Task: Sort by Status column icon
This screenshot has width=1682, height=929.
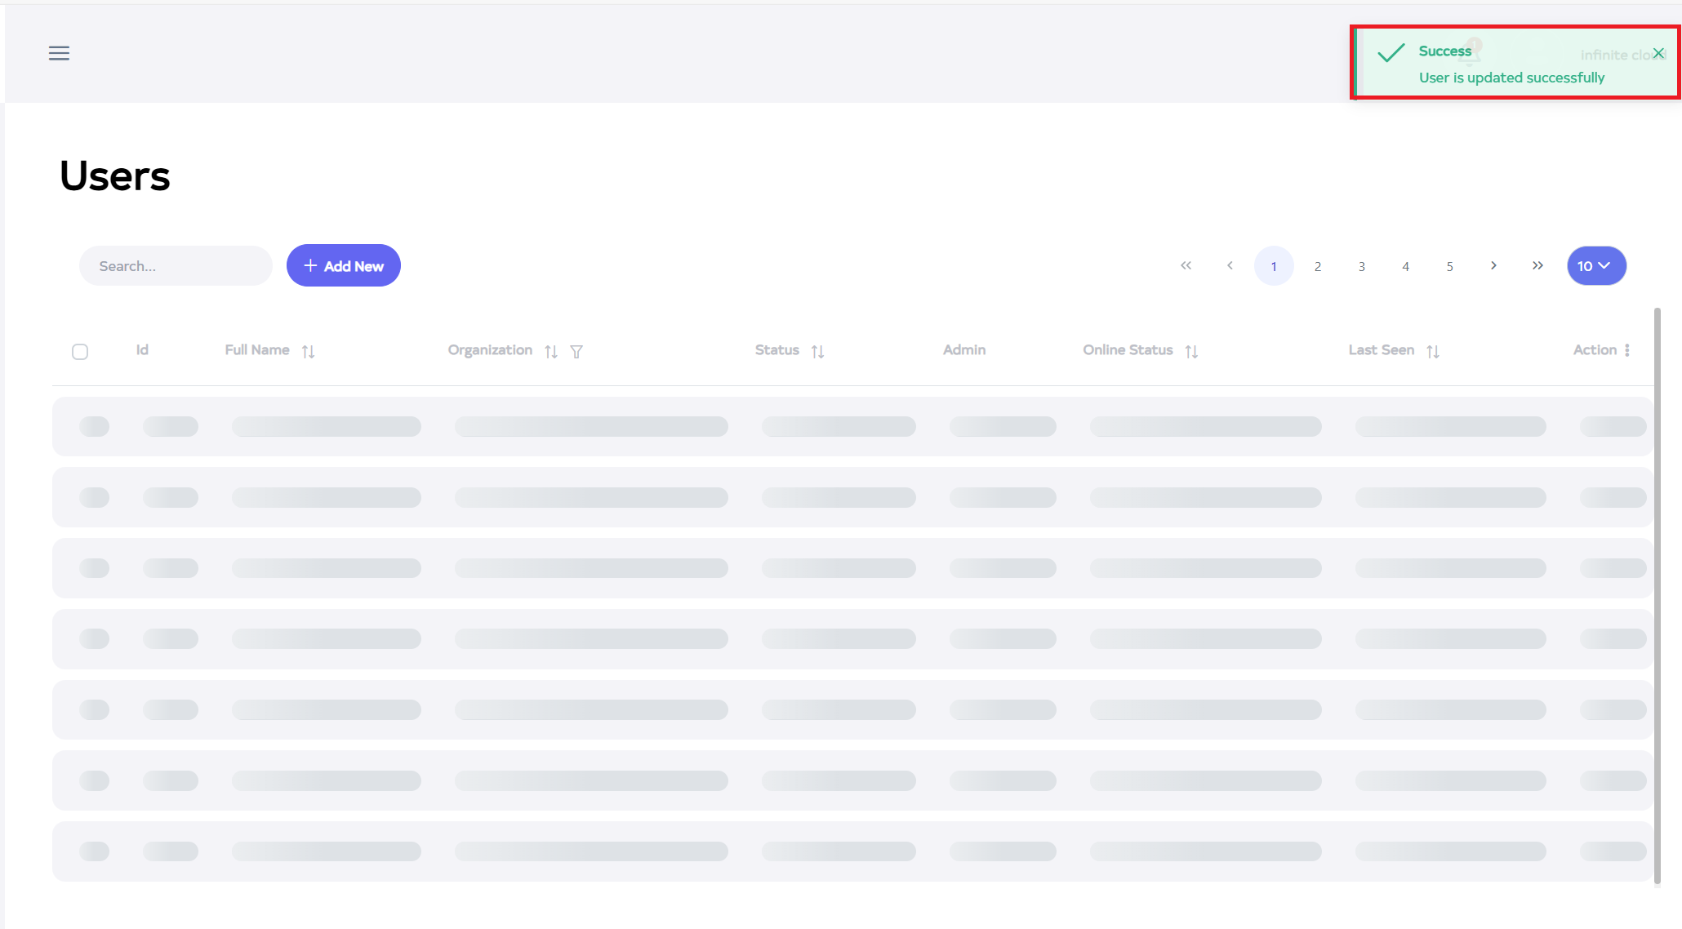Action: (817, 351)
